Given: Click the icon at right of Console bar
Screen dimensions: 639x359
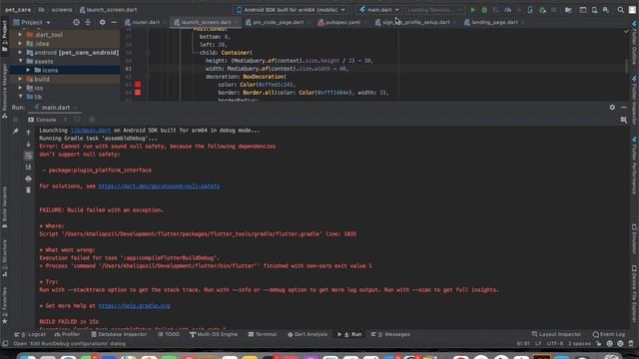Looking at the screenshot, I should click(623, 120).
